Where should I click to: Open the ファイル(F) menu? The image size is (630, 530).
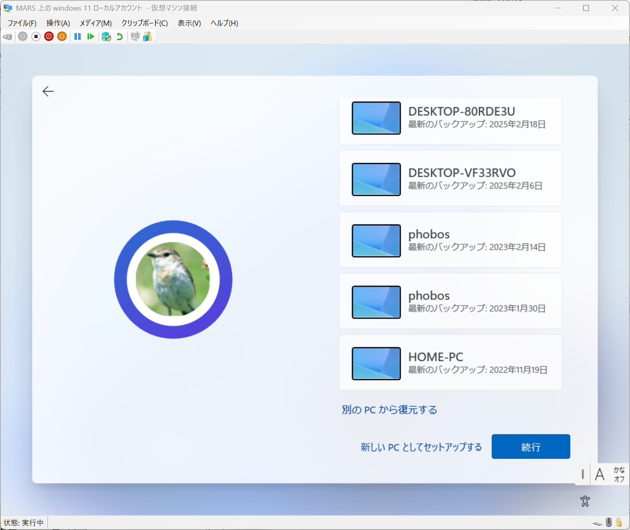click(x=22, y=23)
